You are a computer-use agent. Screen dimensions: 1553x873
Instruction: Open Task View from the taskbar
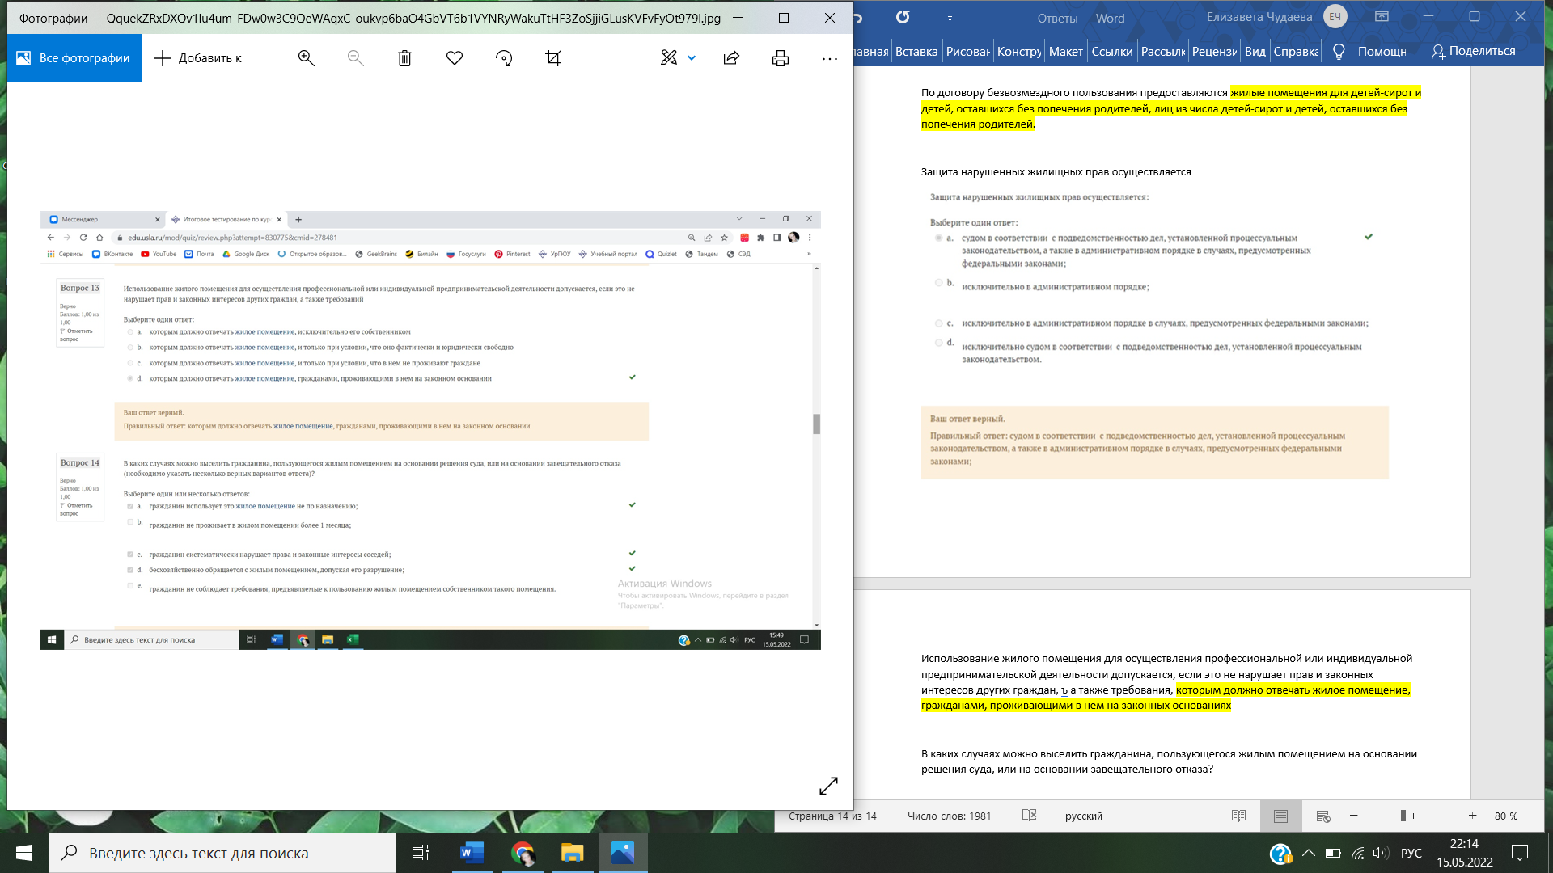pyautogui.click(x=421, y=853)
